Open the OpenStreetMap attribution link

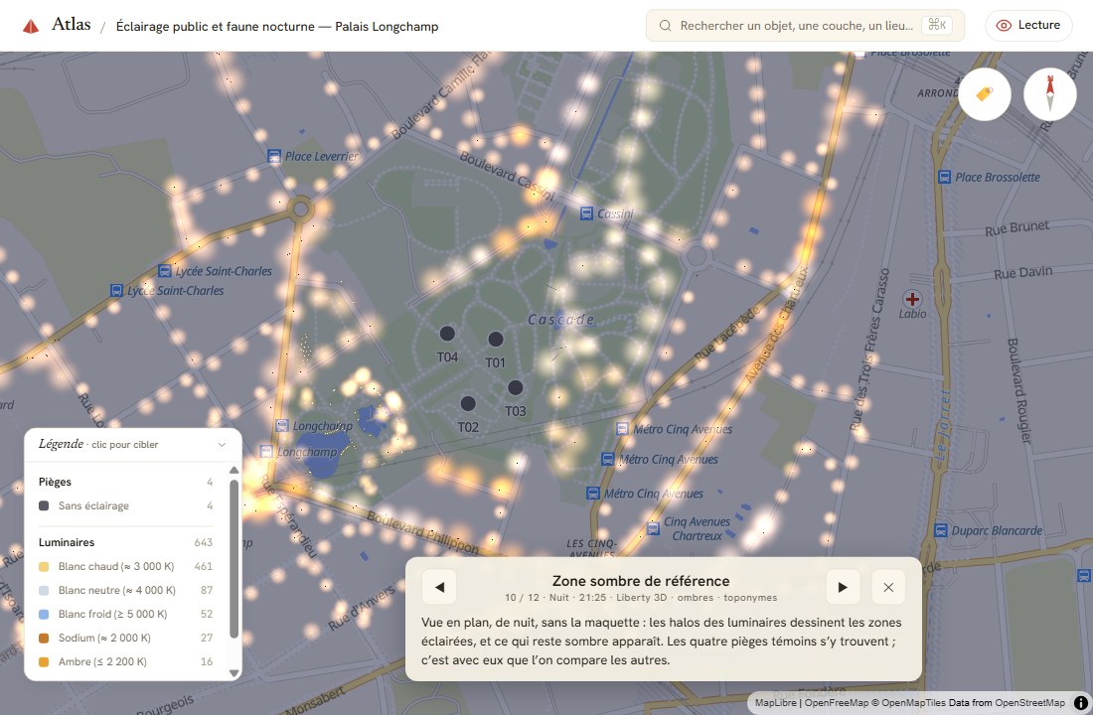click(1029, 702)
